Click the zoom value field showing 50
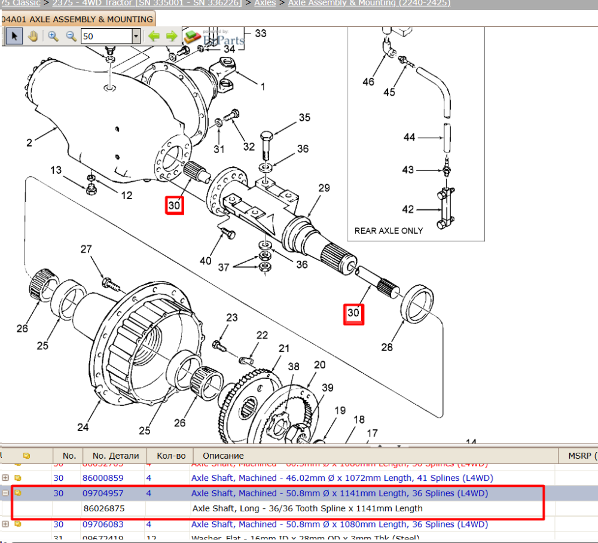 [x=106, y=36]
